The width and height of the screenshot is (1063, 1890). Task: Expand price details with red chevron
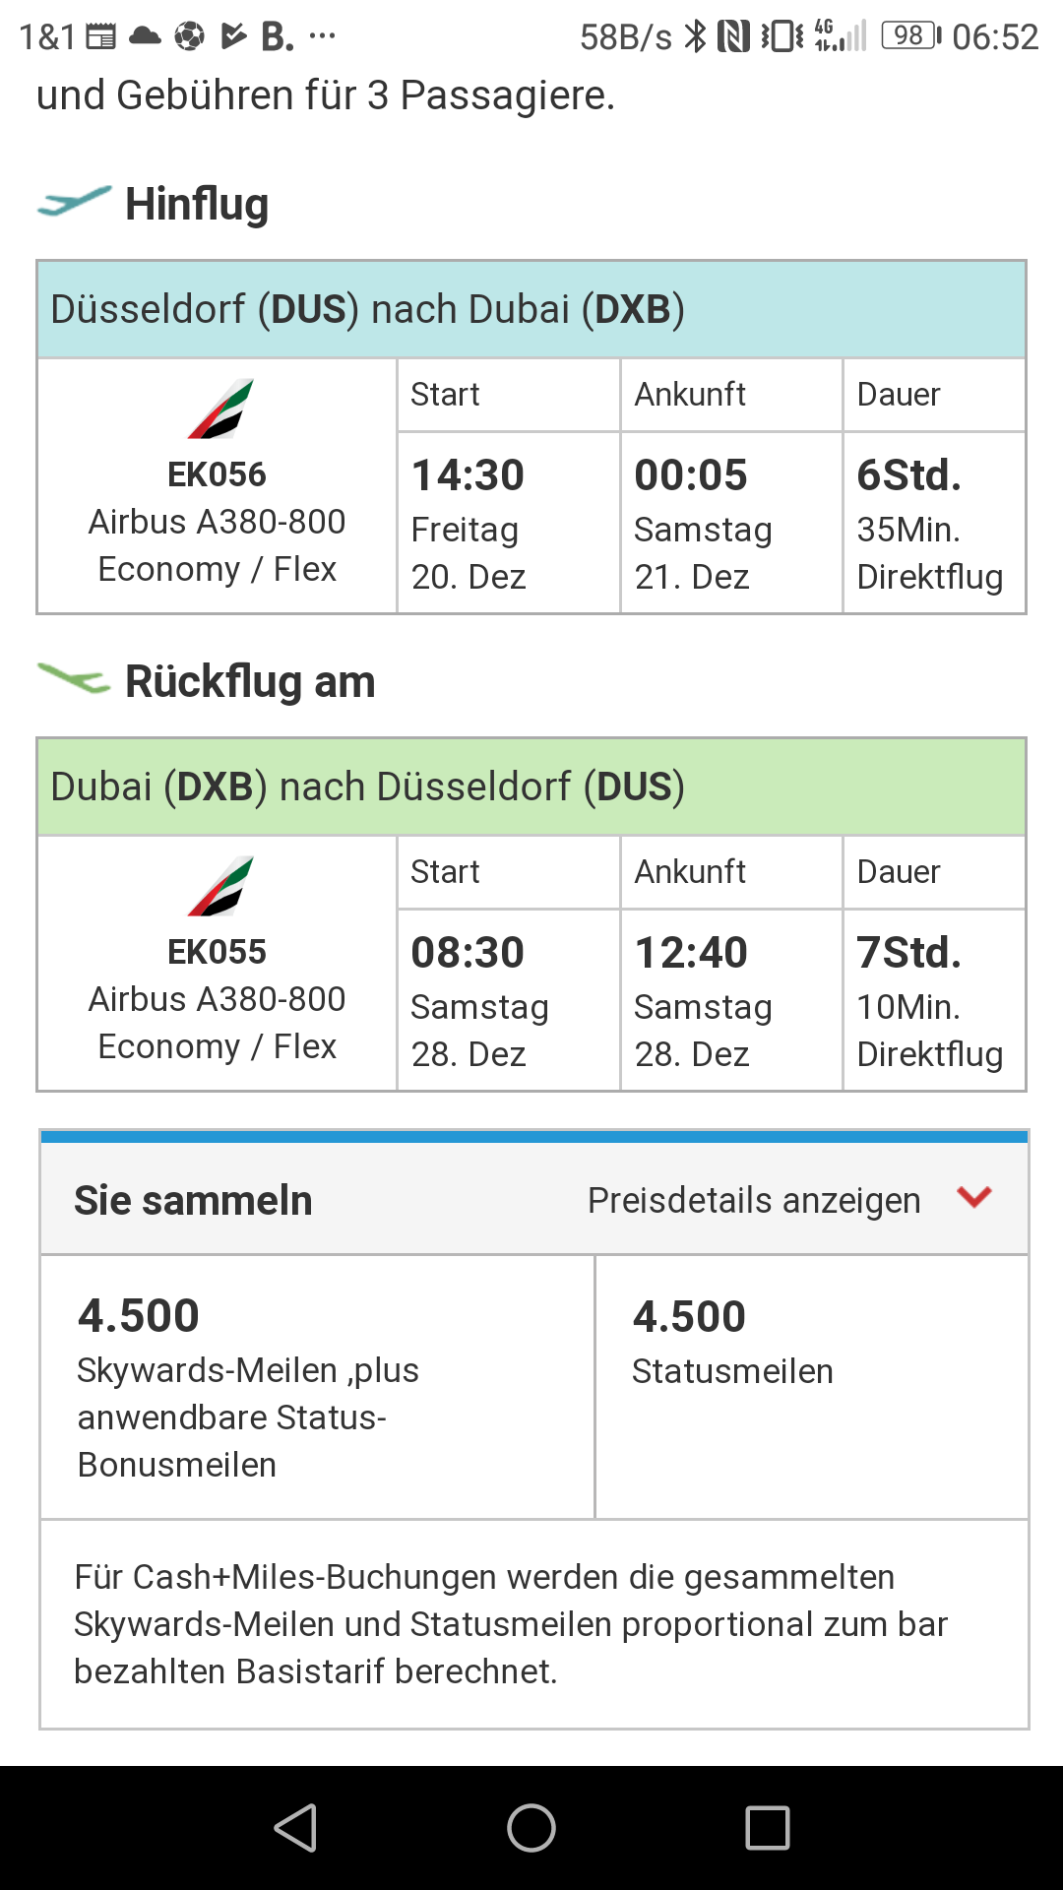coord(974,1197)
